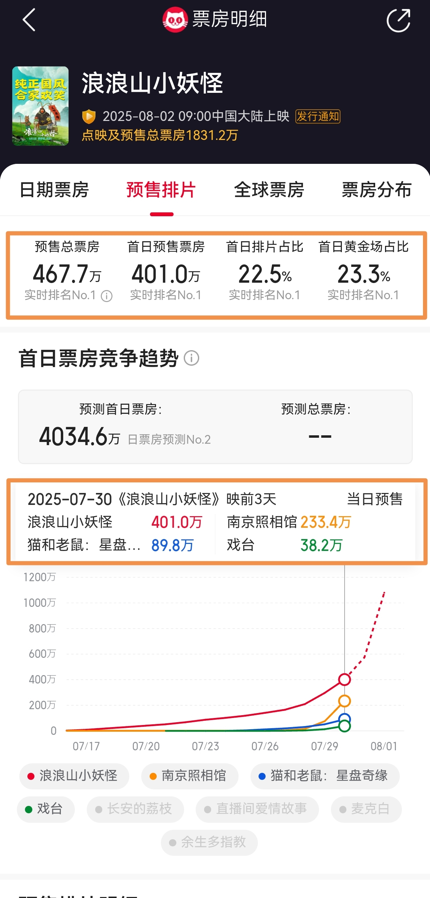Screen dimensions: 430x898
Task: Enable 直播间爱情故事 legend chip
Action: point(257,809)
